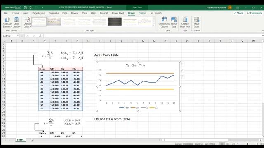Image resolution: width=264 pixels, height=148 pixels.
Task: Click the Undo arrow icon
Action: (30, 7)
